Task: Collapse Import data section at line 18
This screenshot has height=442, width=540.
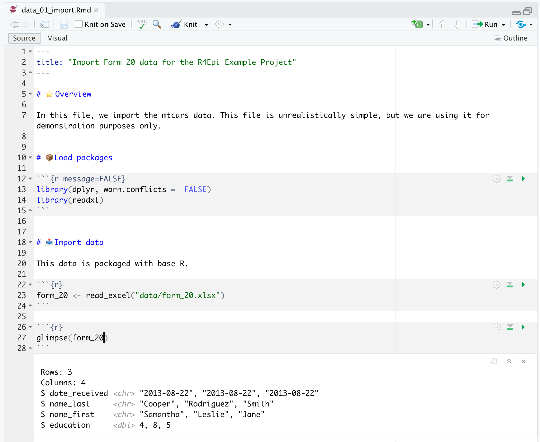Action: [30, 242]
